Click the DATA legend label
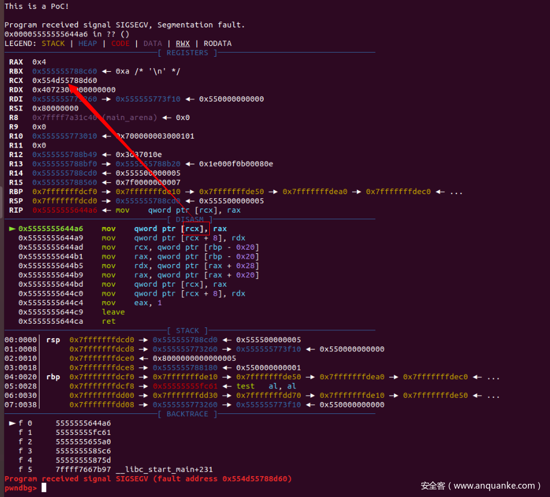Screen dimensions: 550x497 pos(152,44)
